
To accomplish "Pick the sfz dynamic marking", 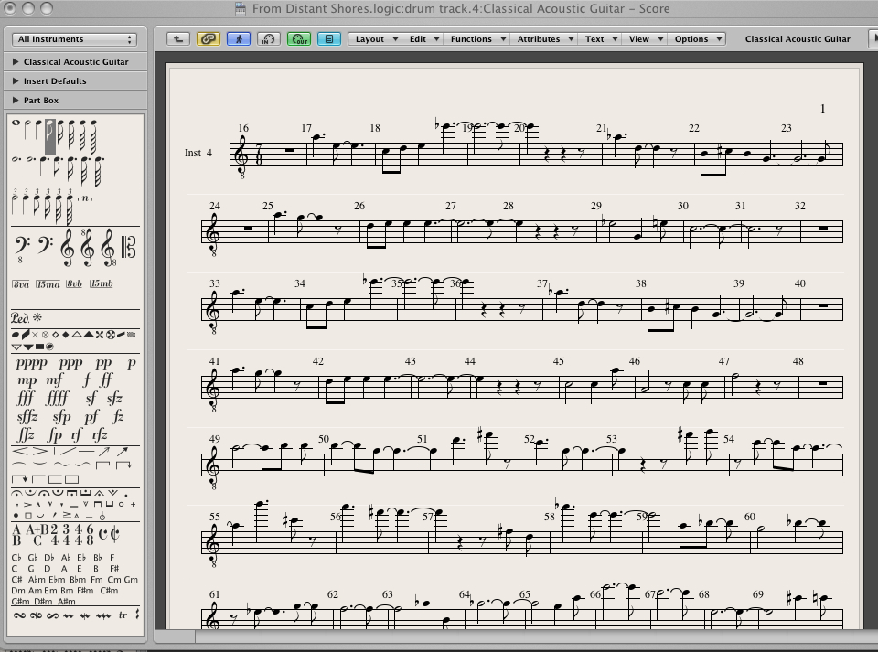I will click(115, 399).
